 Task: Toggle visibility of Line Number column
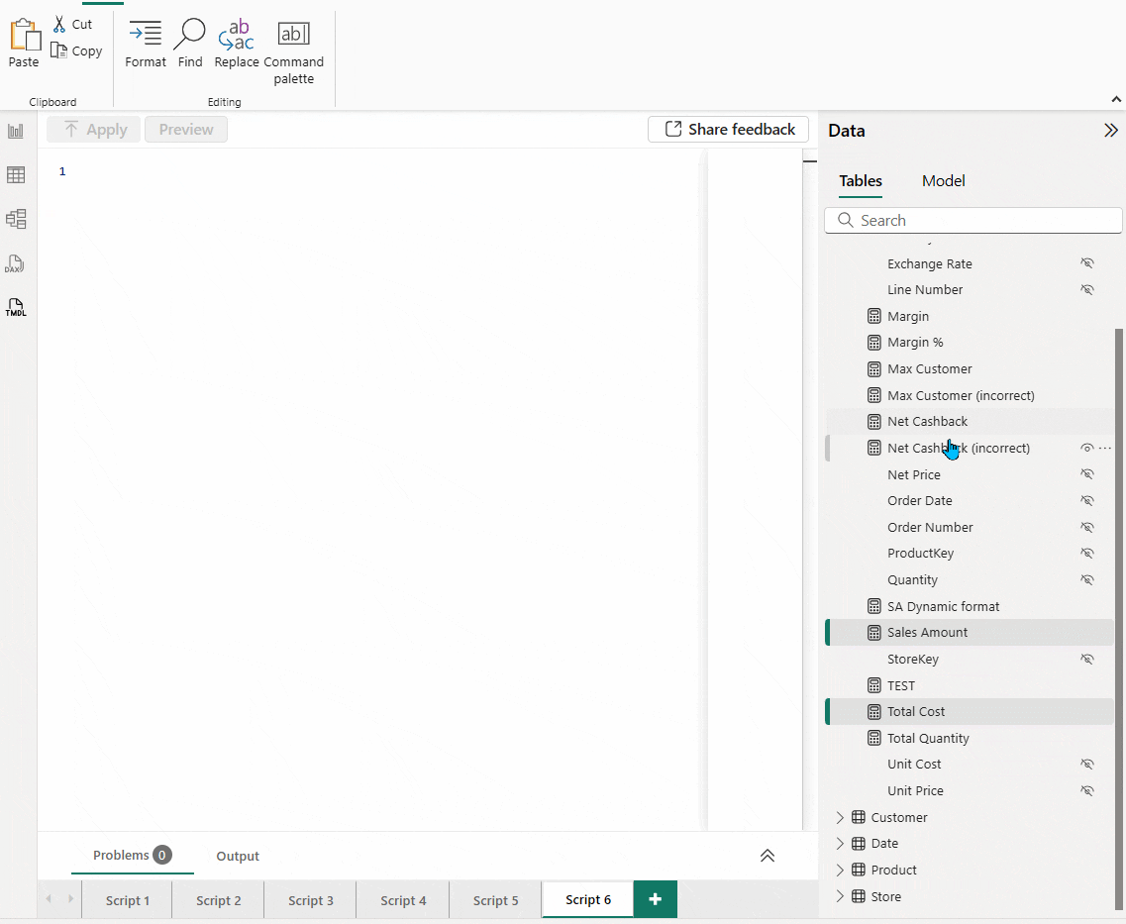coord(1087,289)
